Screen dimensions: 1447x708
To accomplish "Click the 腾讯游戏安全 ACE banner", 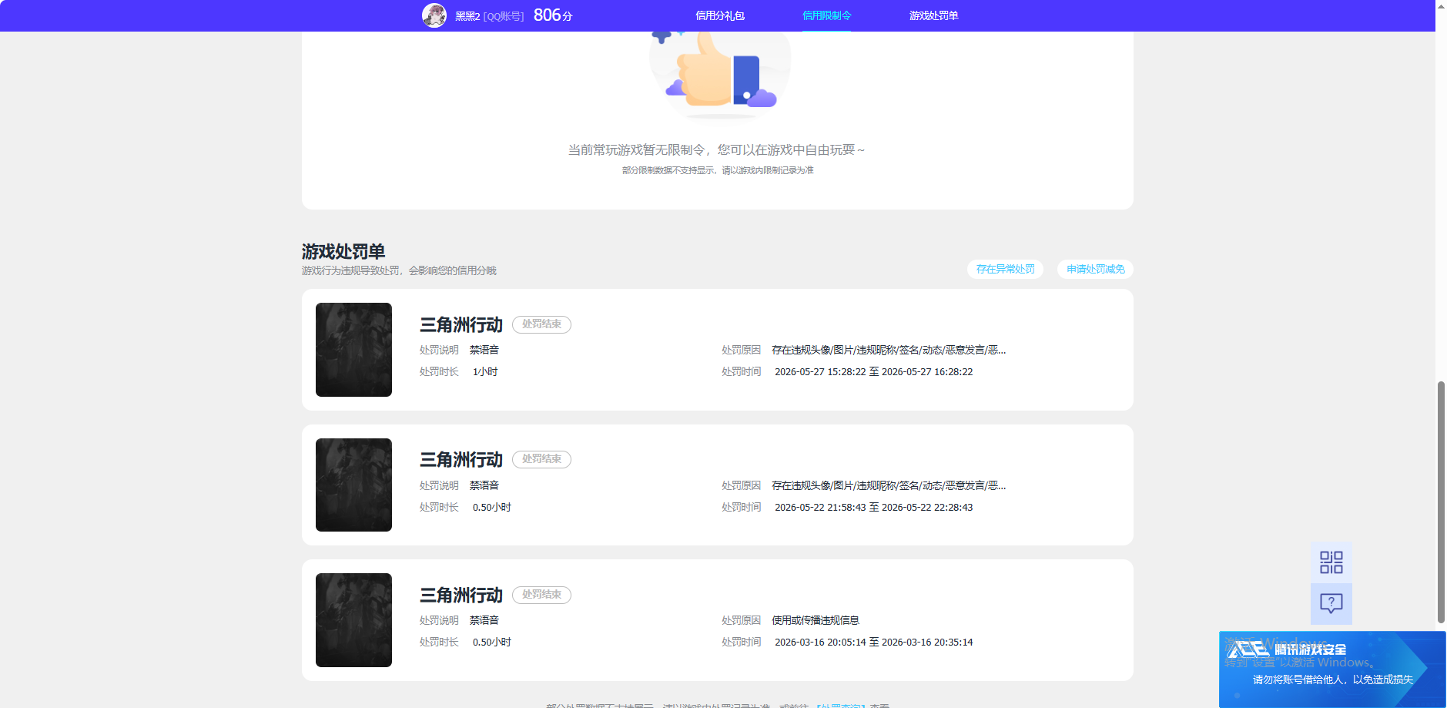I will click(x=1332, y=669).
